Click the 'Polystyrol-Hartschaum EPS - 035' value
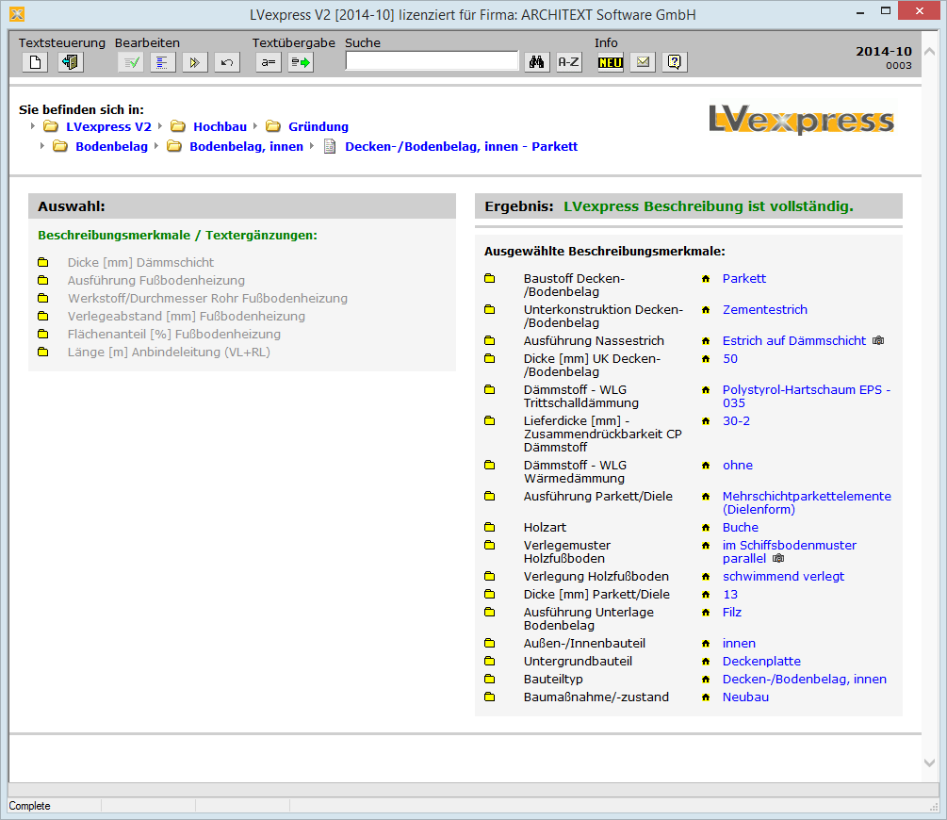 point(807,397)
